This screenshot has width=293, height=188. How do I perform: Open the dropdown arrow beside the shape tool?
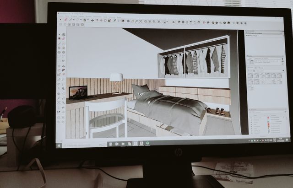81,20
